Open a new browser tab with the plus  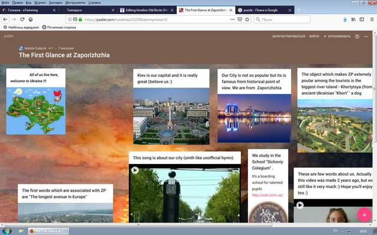(299, 10)
